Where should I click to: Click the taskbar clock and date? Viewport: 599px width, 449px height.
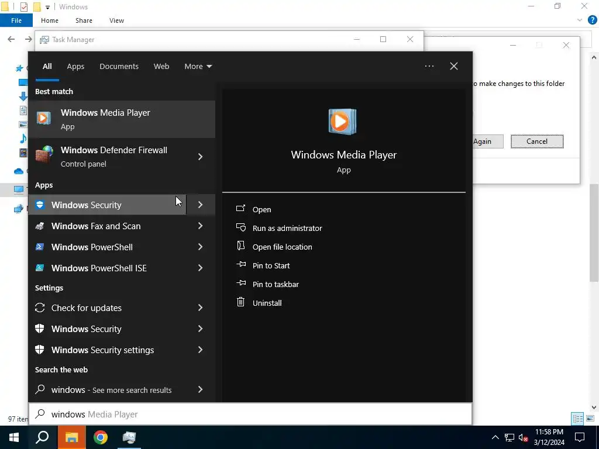[549, 437]
